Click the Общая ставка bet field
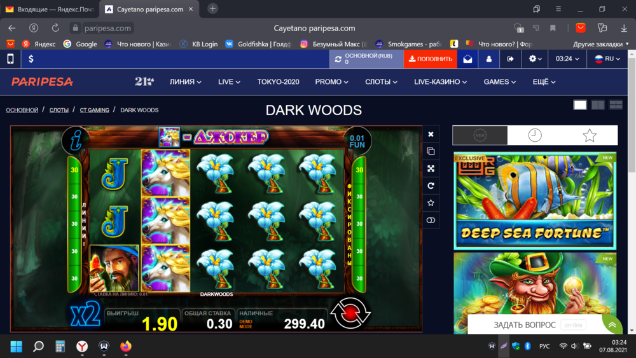The width and height of the screenshot is (636, 358). pyautogui.click(x=208, y=320)
